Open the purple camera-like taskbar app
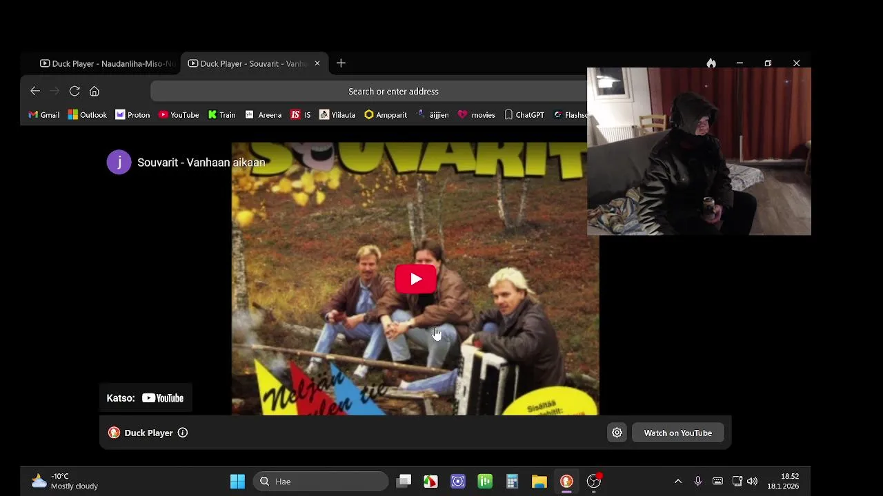The height and width of the screenshot is (496, 883). click(x=458, y=482)
